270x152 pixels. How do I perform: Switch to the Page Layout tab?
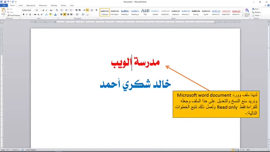31,5
